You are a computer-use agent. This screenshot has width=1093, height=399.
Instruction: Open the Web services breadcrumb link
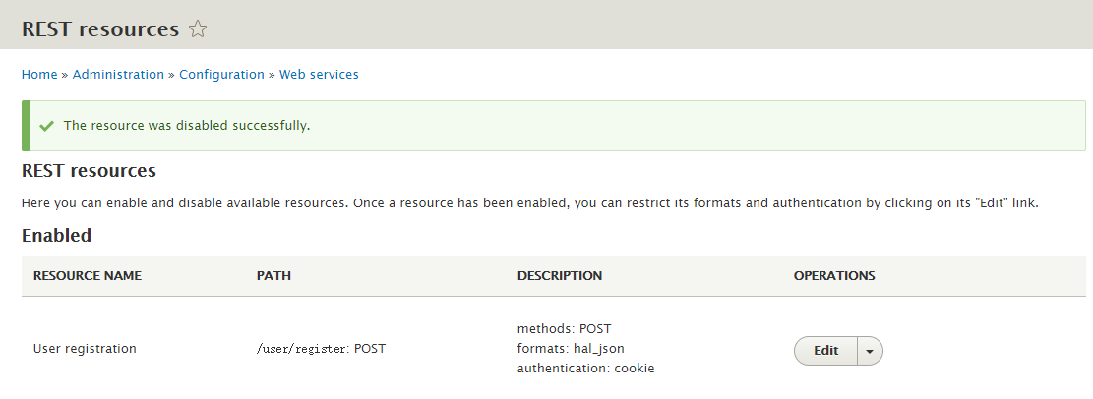point(319,75)
